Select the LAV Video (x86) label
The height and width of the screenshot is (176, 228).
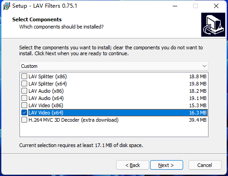(46, 105)
